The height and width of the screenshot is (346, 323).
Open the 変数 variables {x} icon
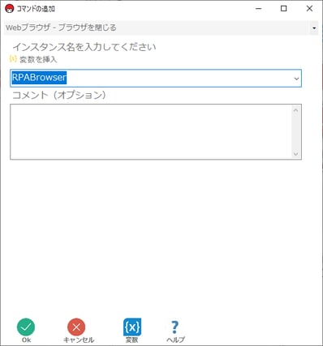132,327
